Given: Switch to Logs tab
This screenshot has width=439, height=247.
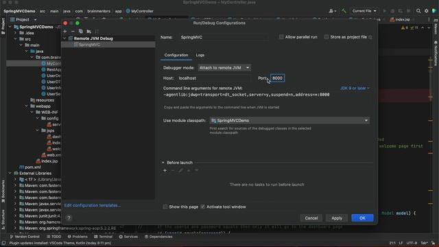Looking at the screenshot, I should point(200,55).
